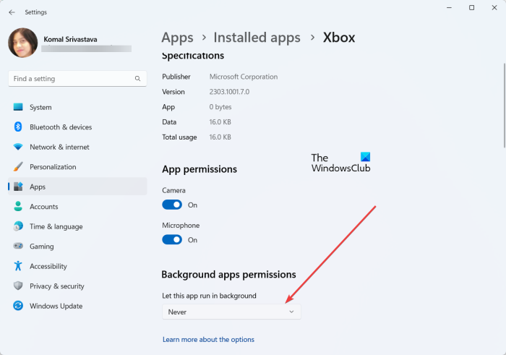Expand the background permission dropdown set to Never
506x355 pixels.
[231, 312]
